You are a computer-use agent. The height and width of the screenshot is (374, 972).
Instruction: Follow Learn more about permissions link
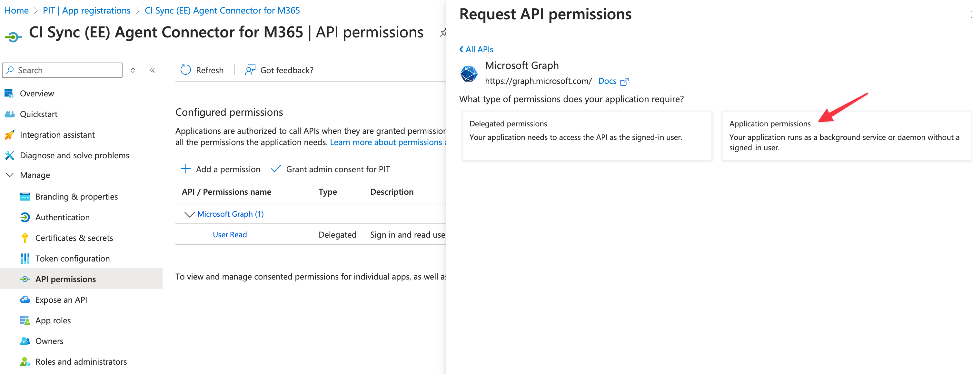point(388,142)
